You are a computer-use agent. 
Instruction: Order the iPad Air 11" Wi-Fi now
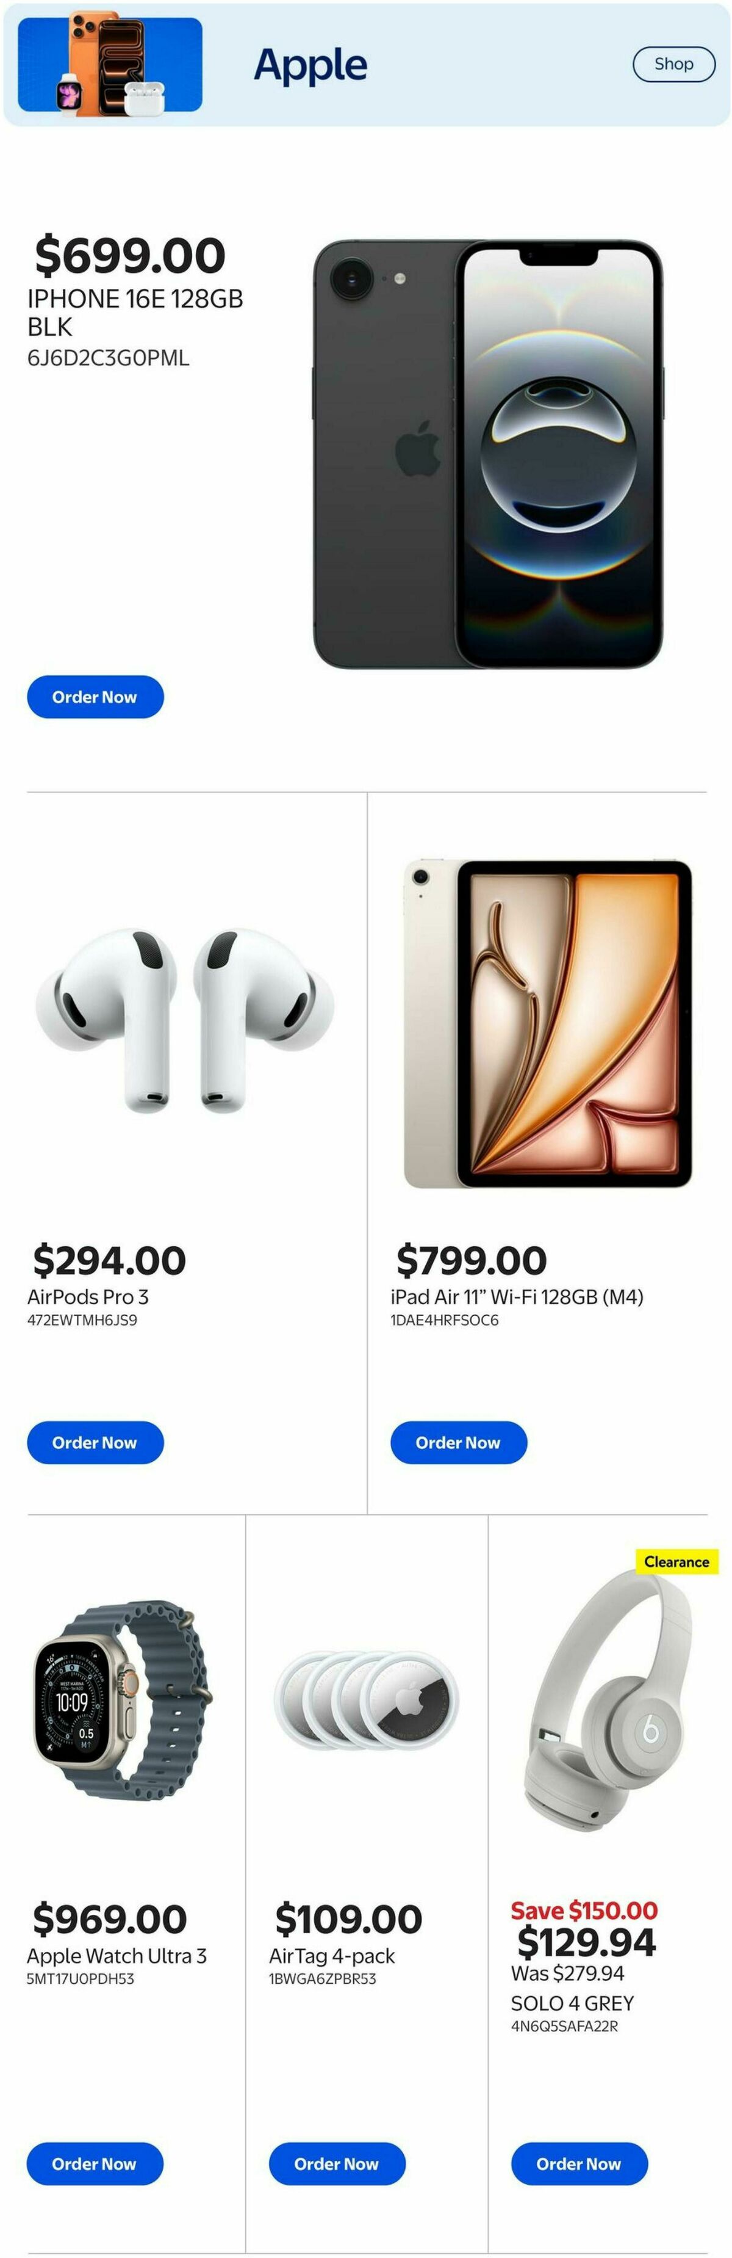(x=459, y=1443)
